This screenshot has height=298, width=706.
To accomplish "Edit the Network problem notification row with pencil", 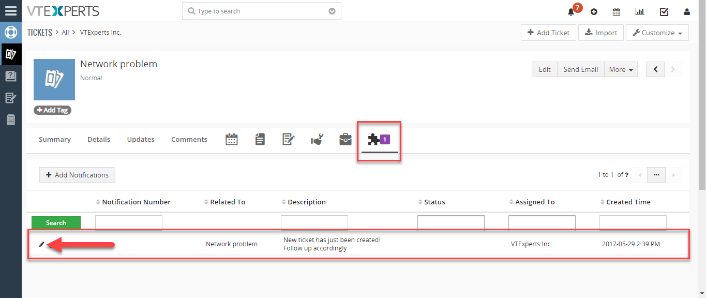I will pos(42,244).
